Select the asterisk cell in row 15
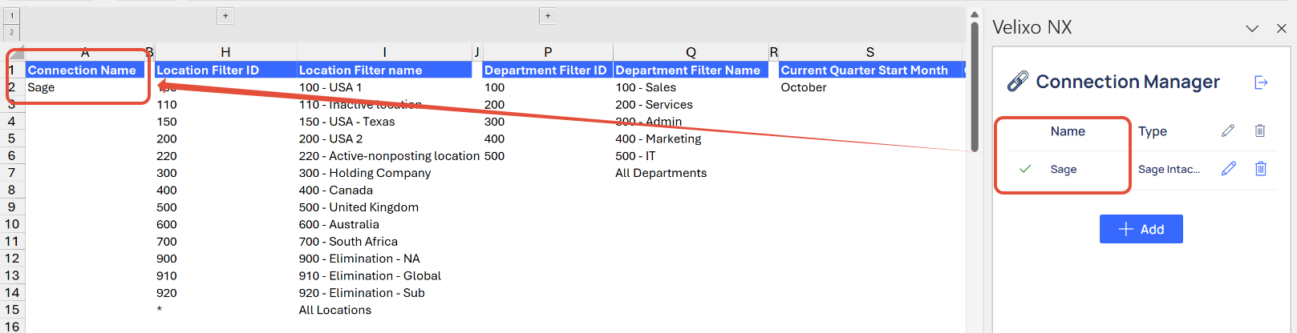This screenshot has height=333, width=1297. pos(225,310)
